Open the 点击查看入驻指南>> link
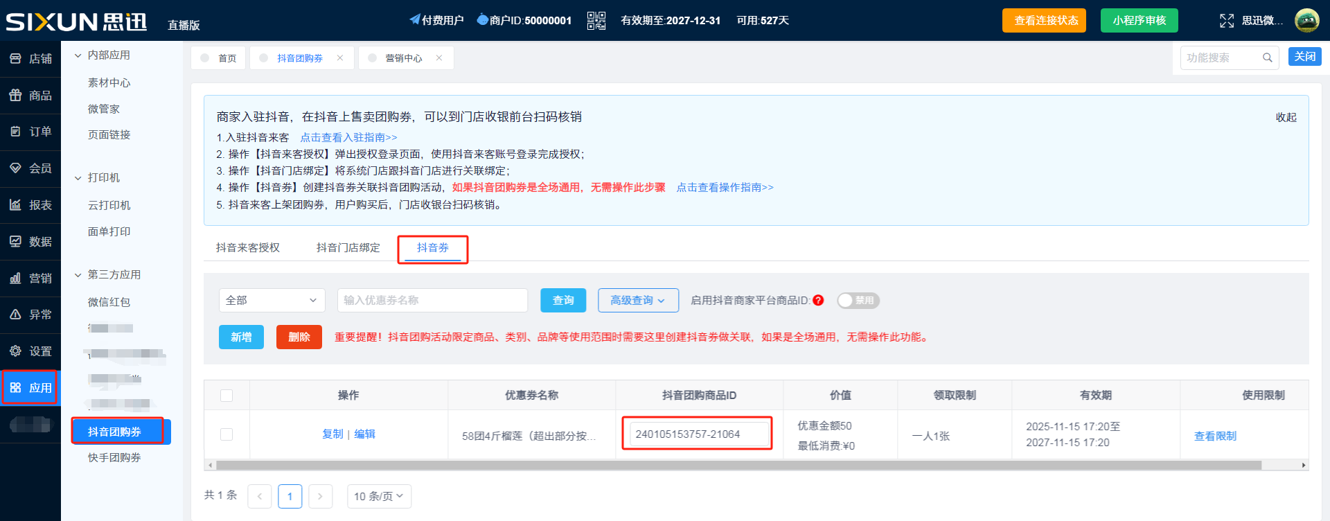Viewport: 1330px width, 521px height. coord(349,138)
